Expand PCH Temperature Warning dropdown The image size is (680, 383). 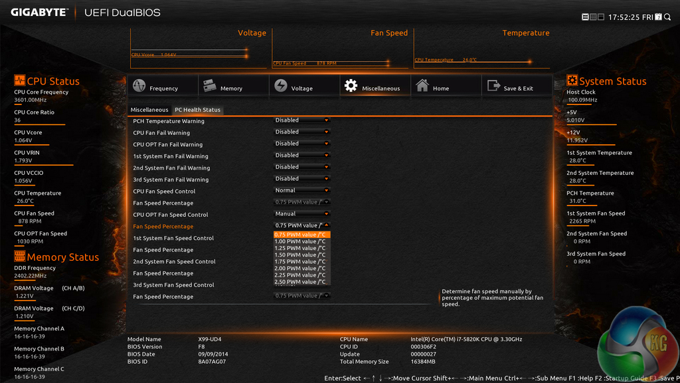click(302, 120)
